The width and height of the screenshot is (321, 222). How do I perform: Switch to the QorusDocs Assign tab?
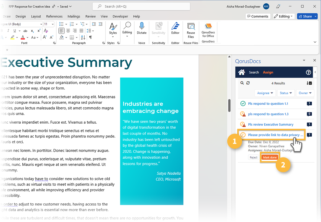(x=268, y=72)
